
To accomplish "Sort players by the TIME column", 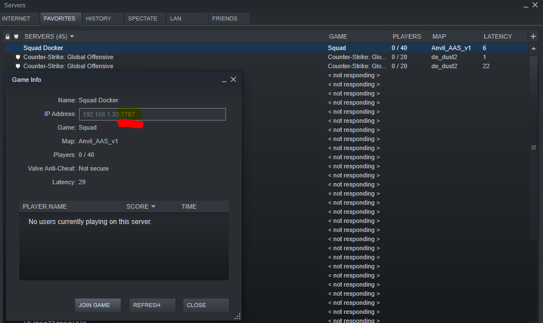I will 204,207.
